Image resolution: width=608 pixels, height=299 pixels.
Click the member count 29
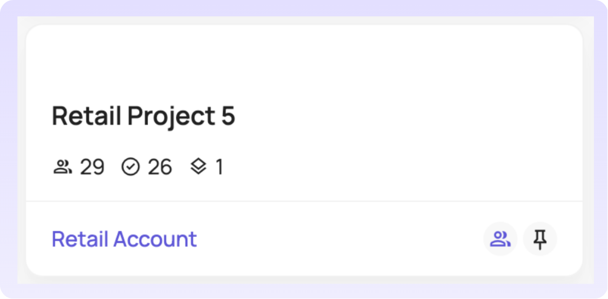point(92,167)
